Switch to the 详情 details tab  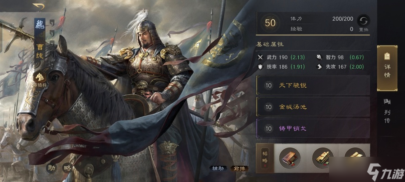387,68
